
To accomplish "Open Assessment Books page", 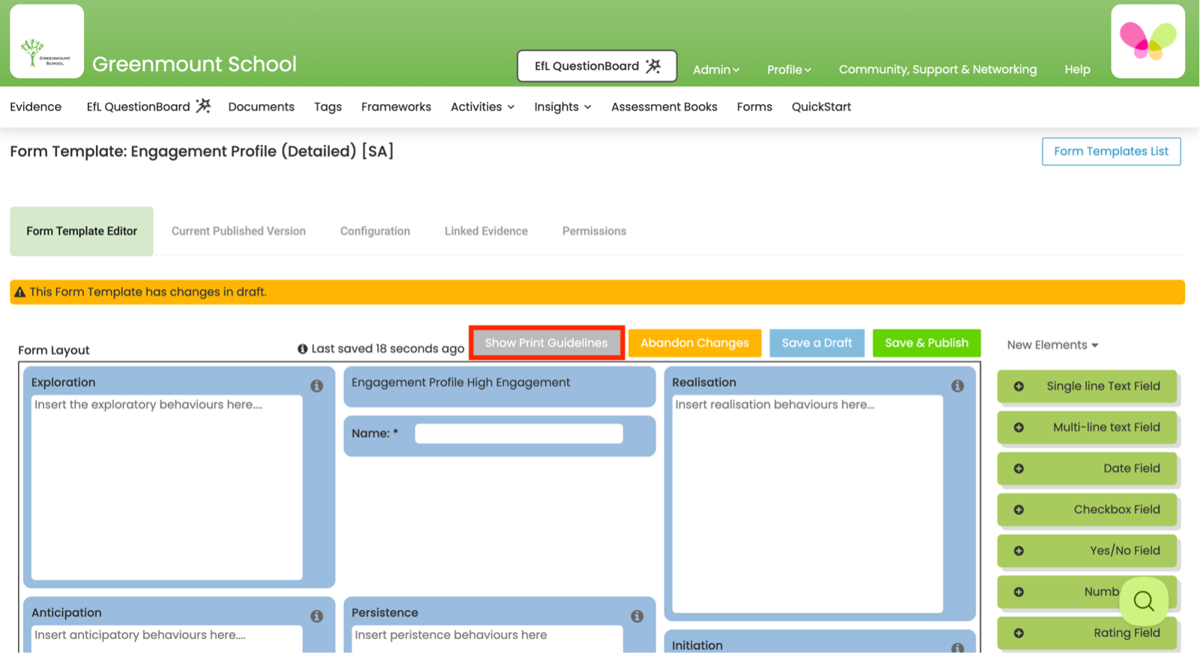I will point(666,107).
